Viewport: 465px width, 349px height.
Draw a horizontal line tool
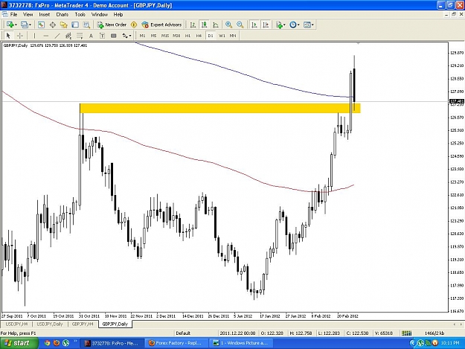(x=45, y=36)
